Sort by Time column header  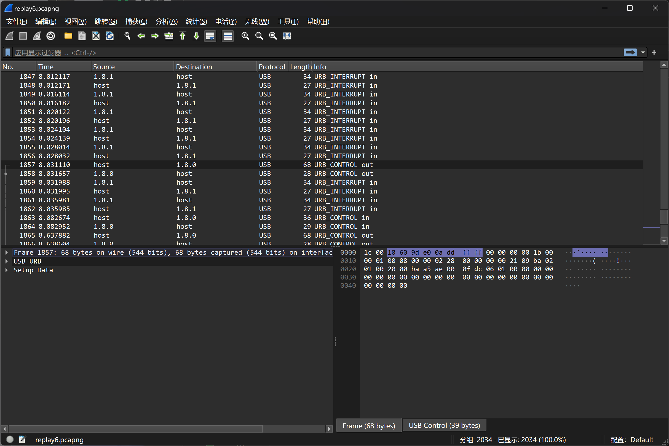click(63, 67)
